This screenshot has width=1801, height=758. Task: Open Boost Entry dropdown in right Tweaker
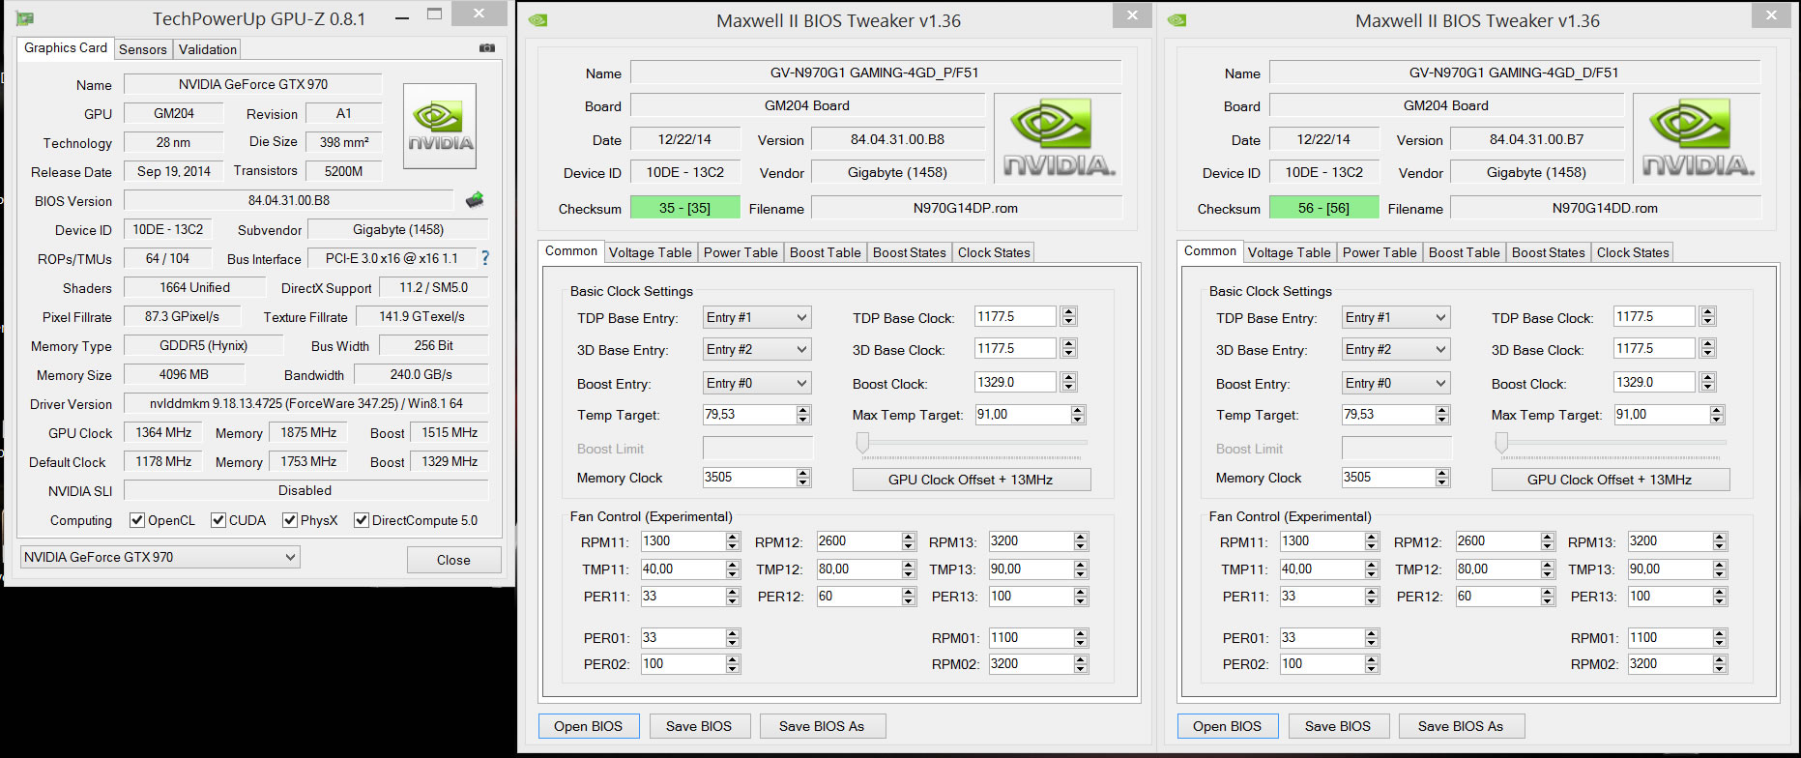1396,383
